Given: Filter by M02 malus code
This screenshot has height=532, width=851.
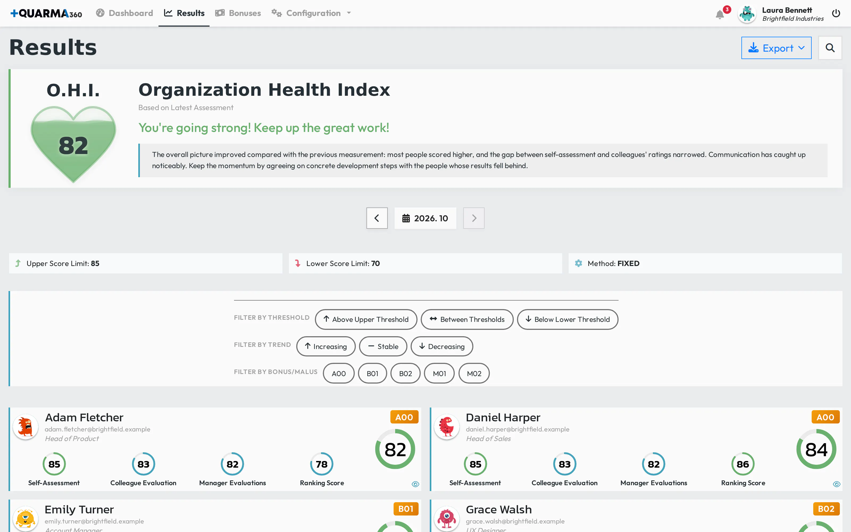Looking at the screenshot, I should coord(474,373).
